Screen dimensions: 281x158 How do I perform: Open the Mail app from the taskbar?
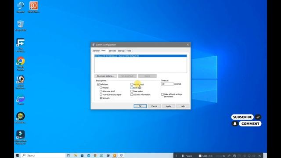coord(89,155)
